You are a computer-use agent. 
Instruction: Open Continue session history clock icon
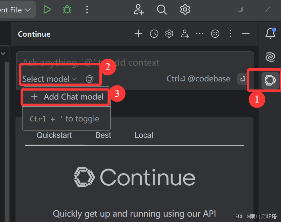point(154,34)
